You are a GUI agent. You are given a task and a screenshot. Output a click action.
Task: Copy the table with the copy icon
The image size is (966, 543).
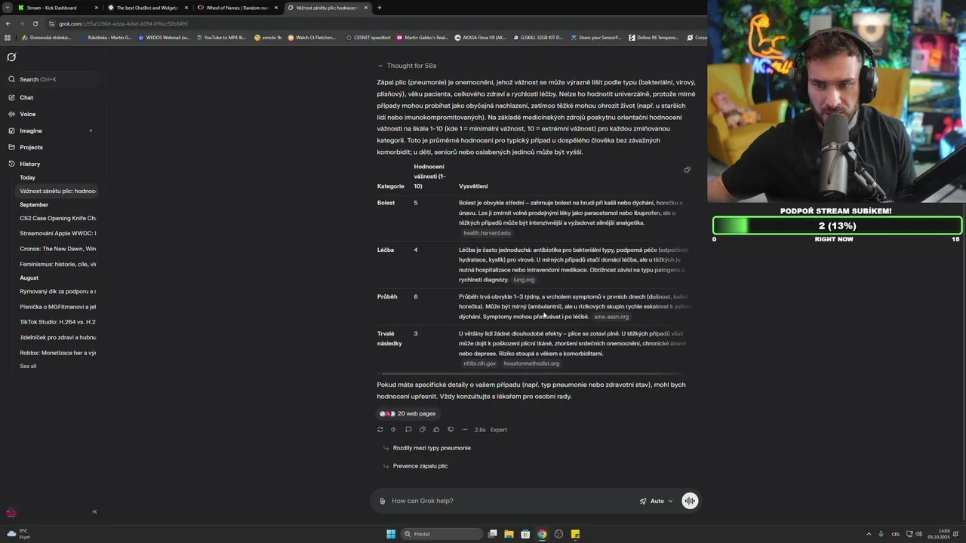[687, 170]
